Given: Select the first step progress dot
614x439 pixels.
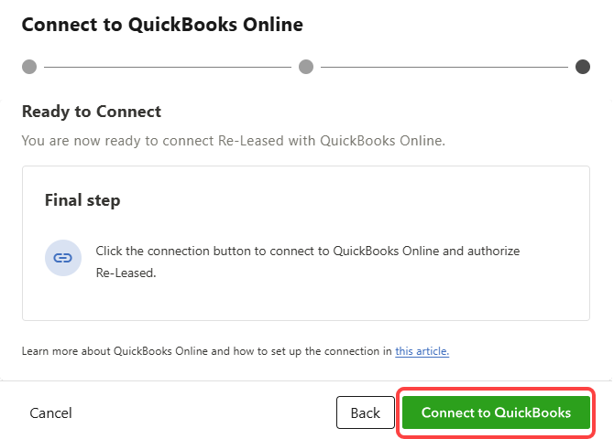Looking at the screenshot, I should coord(29,67).
